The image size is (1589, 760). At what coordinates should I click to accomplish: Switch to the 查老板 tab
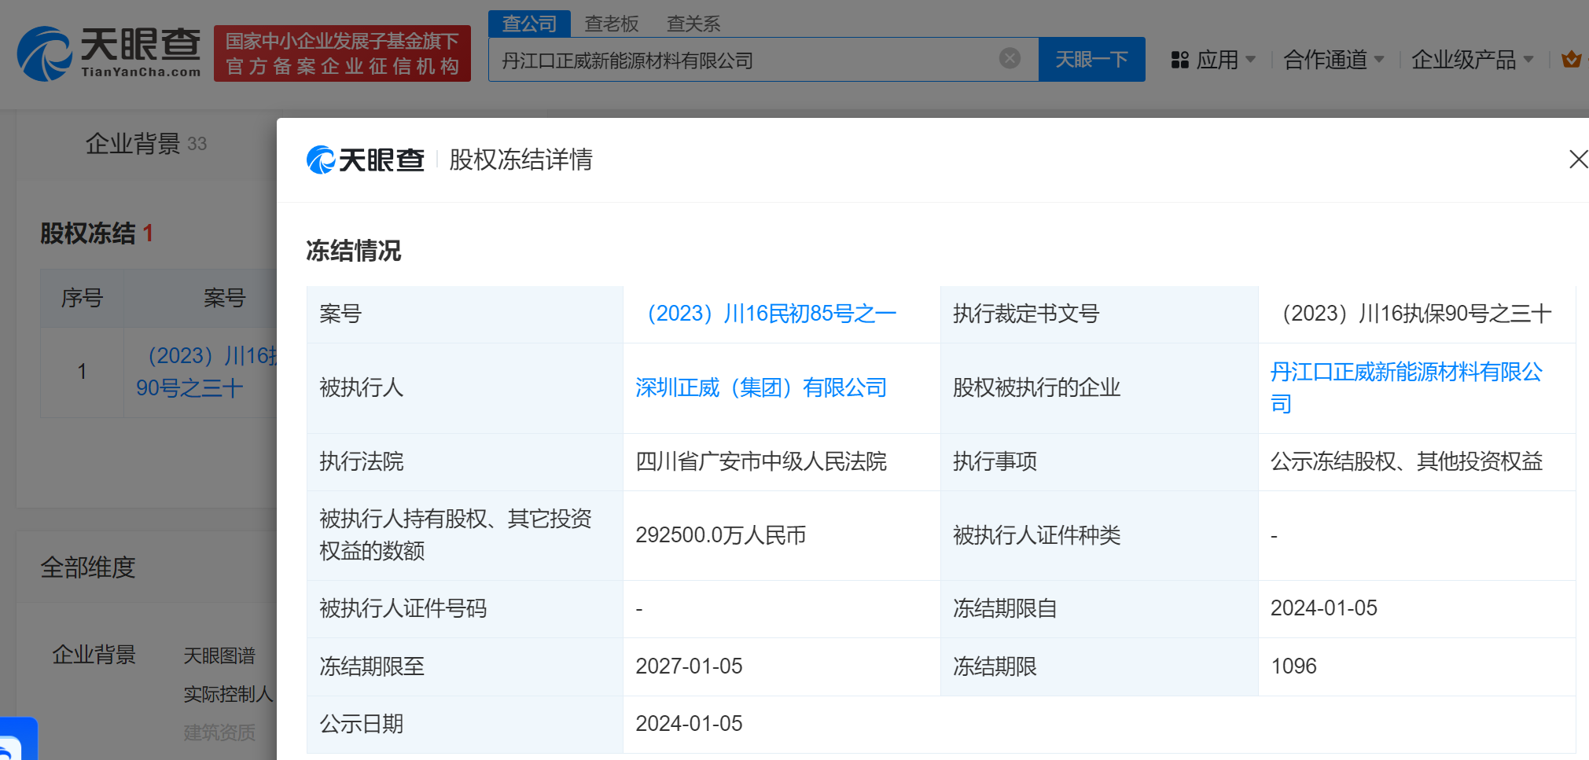coord(612,24)
